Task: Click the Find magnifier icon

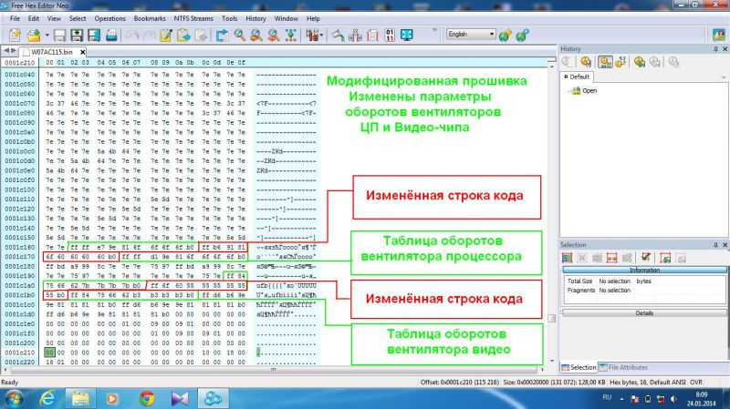Action: pyautogui.click(x=240, y=35)
